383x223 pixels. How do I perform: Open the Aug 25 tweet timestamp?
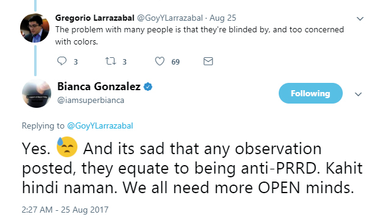coord(223,18)
